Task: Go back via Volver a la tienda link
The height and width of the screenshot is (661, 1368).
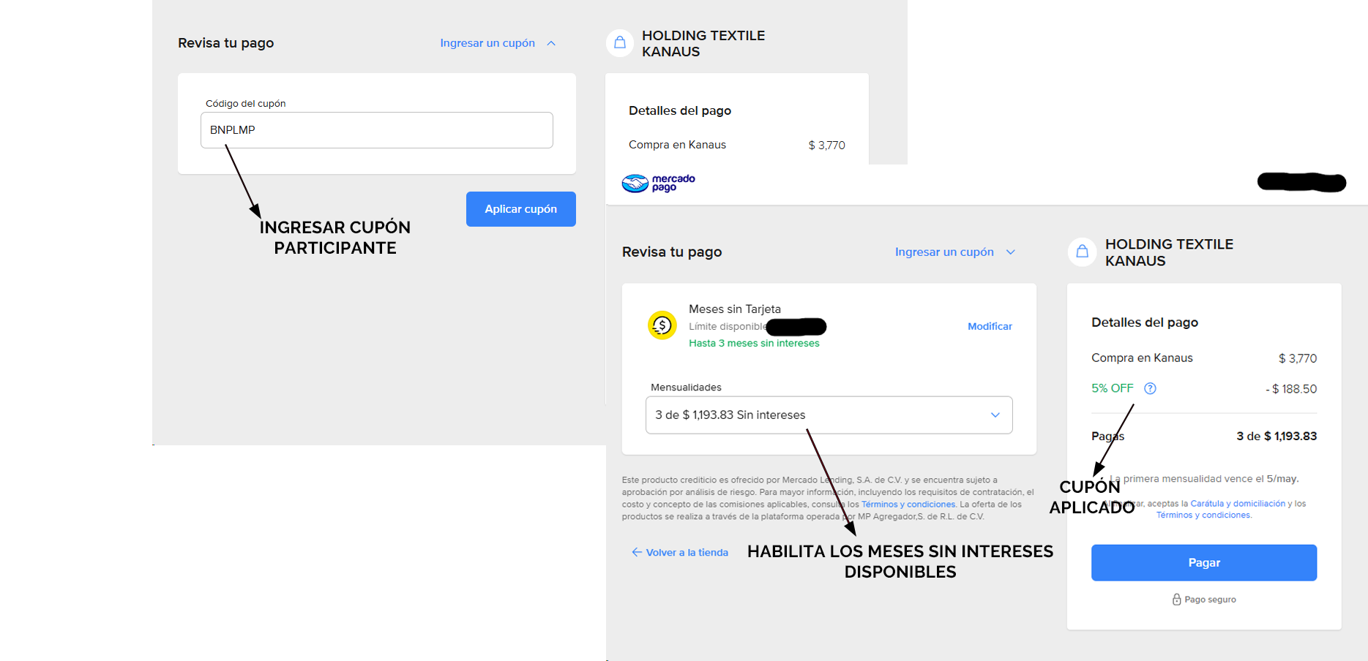Action: pos(687,553)
